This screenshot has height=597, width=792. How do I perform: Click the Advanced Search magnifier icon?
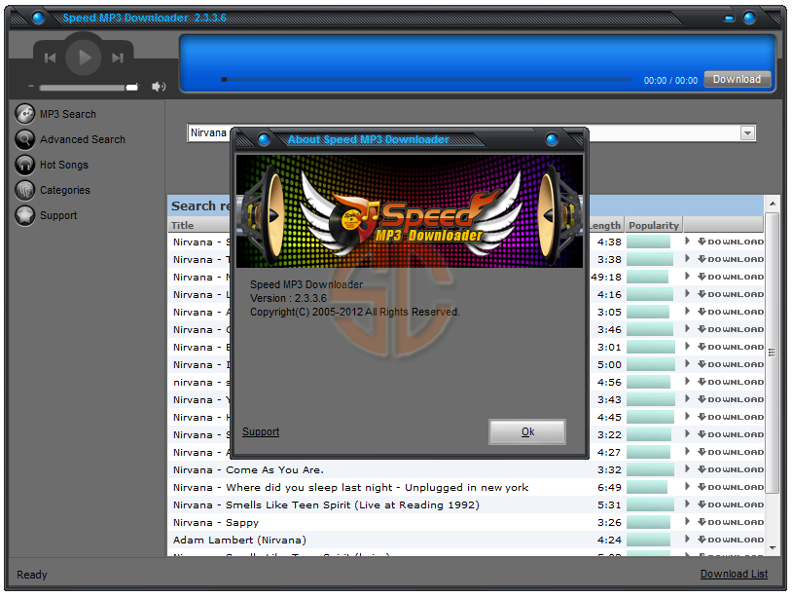tap(24, 139)
